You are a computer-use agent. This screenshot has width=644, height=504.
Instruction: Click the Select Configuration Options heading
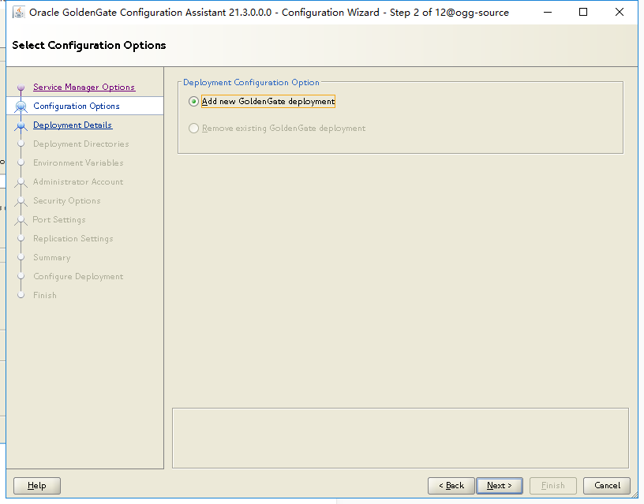[x=89, y=45]
